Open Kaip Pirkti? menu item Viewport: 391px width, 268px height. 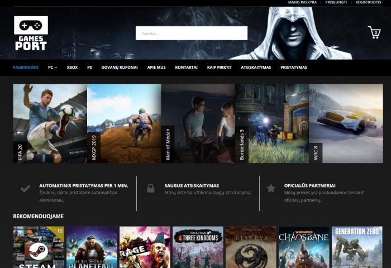(219, 68)
